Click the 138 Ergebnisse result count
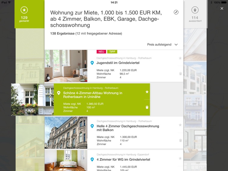 coord(62,33)
